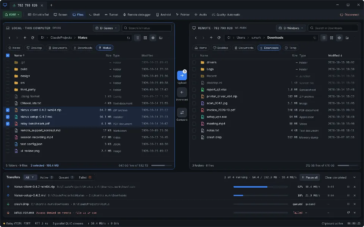The width and height of the screenshot is (364, 227).
Task: Tick the checkbox for report_q3.xlsx
Action: (x=194, y=90)
